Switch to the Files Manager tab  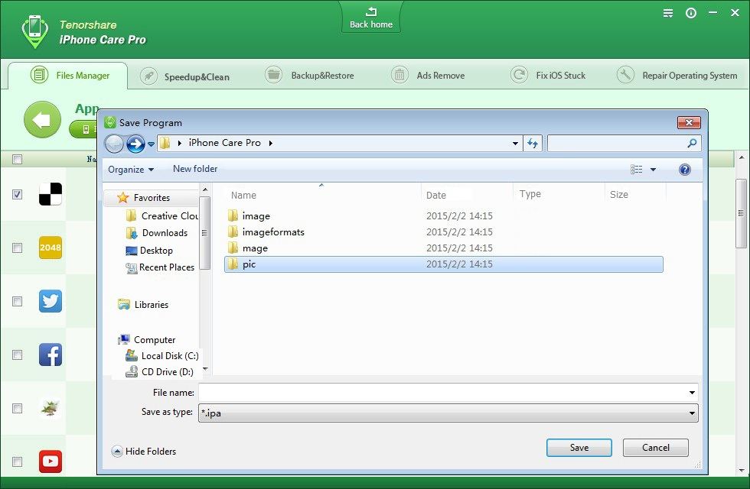[68, 76]
